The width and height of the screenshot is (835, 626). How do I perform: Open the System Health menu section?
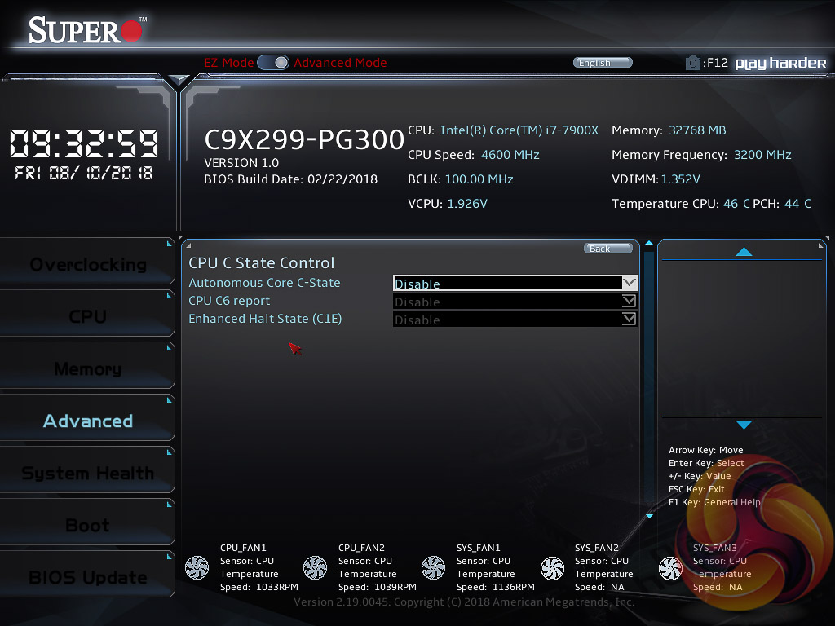click(x=87, y=470)
